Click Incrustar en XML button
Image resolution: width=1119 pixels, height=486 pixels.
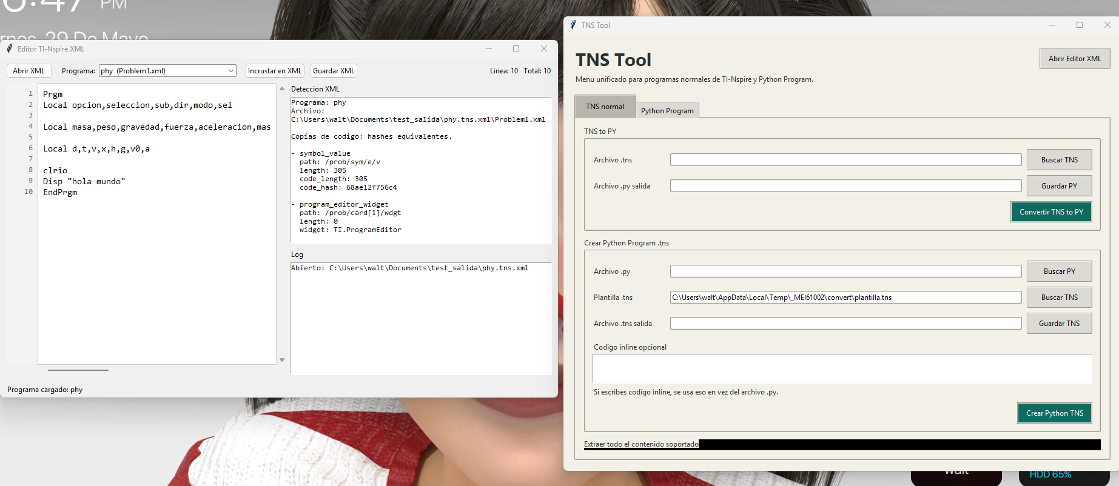point(275,71)
